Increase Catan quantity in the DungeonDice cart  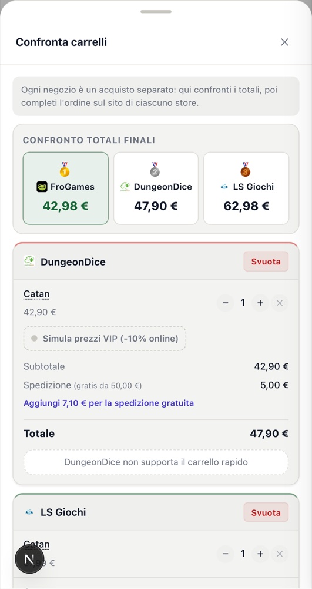click(x=260, y=303)
